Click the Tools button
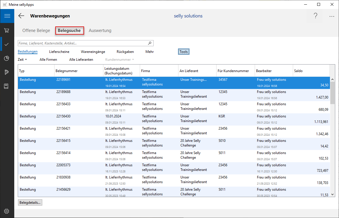339x218 pixels. click(x=184, y=52)
